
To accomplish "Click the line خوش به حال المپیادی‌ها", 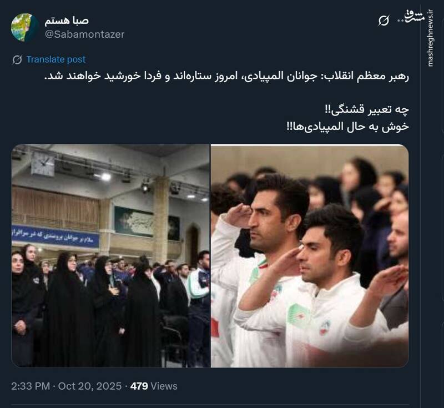I will pyautogui.click(x=348, y=126).
